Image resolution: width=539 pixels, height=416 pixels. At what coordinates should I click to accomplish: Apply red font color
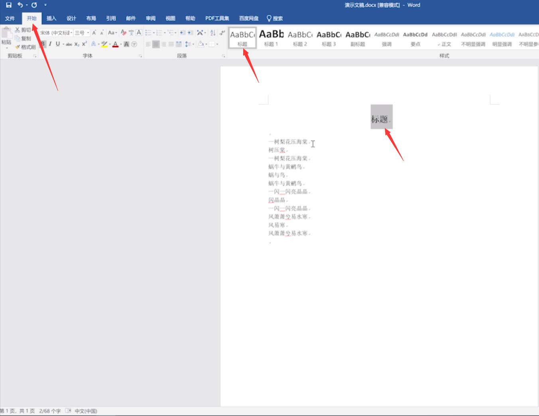tap(115, 44)
